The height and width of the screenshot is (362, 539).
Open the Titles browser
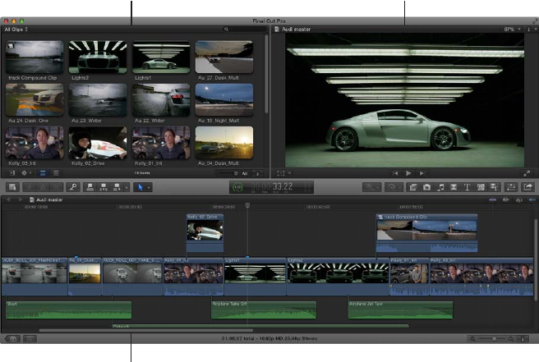pos(468,187)
